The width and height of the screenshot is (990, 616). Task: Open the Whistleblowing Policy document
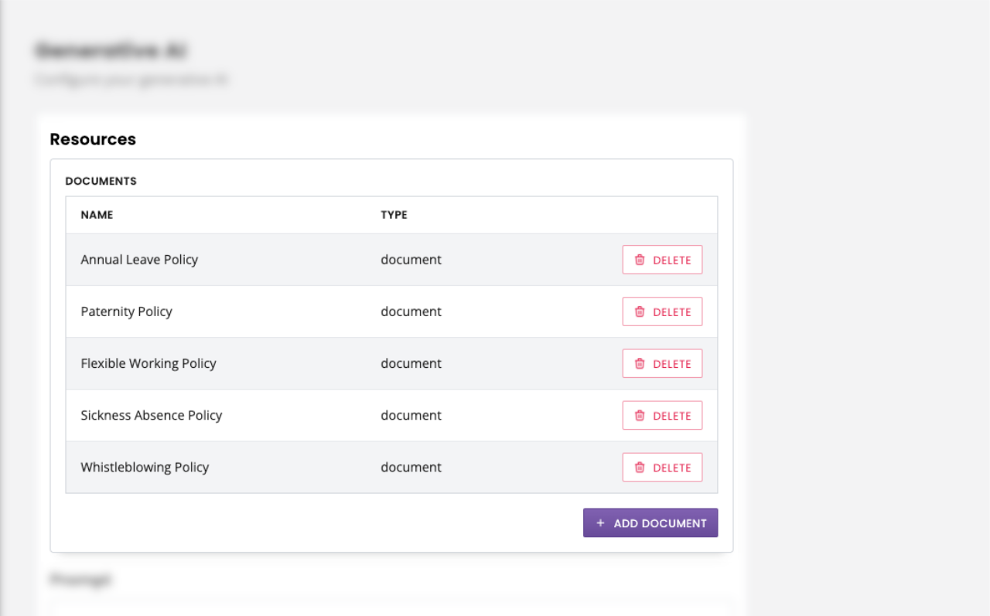pos(145,467)
